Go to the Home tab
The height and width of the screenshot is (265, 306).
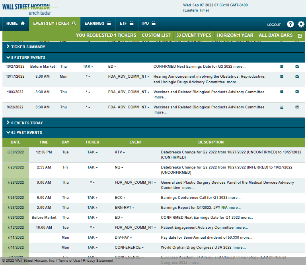16,24
